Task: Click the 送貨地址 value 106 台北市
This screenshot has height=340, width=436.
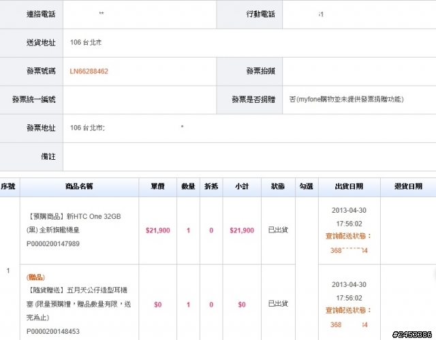Action: (x=87, y=42)
